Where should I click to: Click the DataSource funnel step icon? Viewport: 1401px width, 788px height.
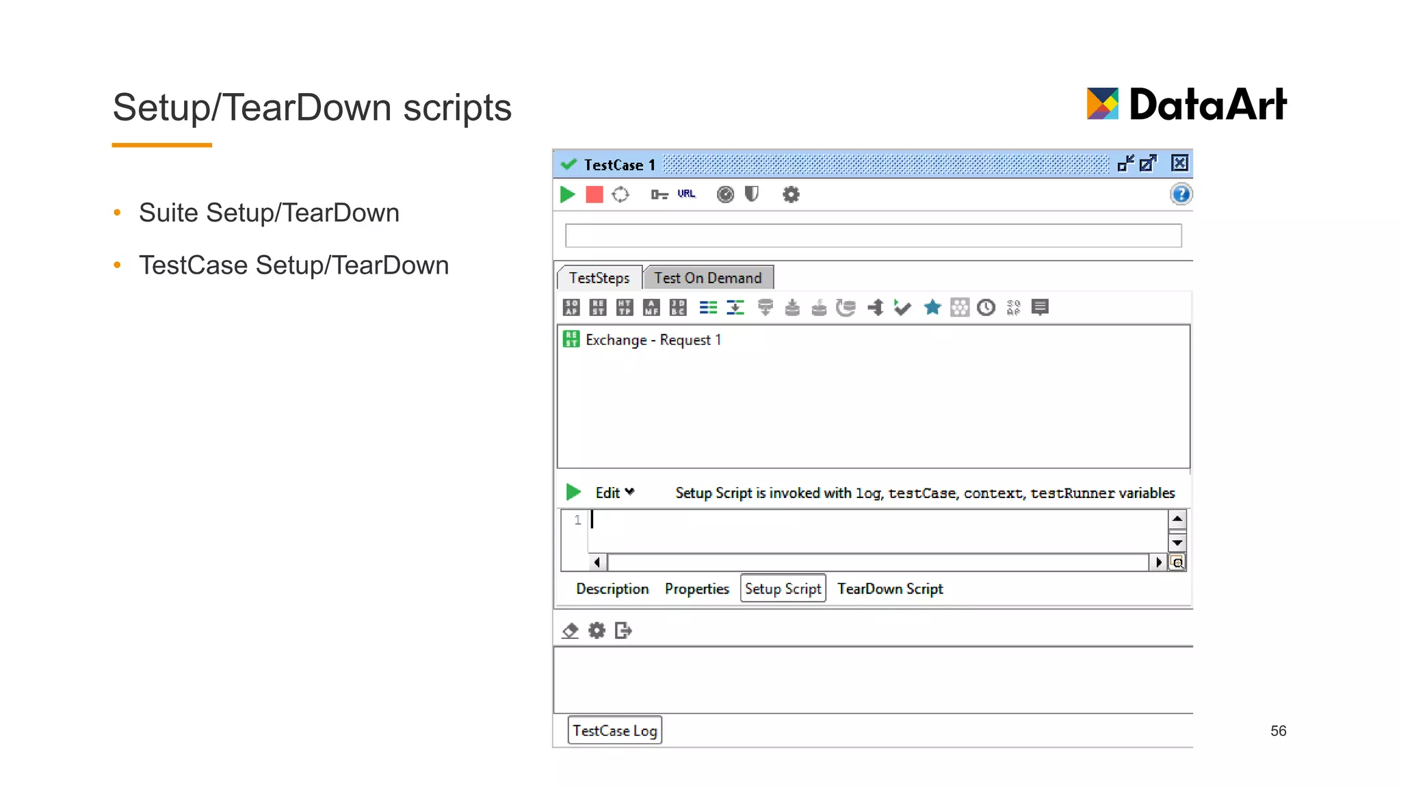[x=765, y=308]
